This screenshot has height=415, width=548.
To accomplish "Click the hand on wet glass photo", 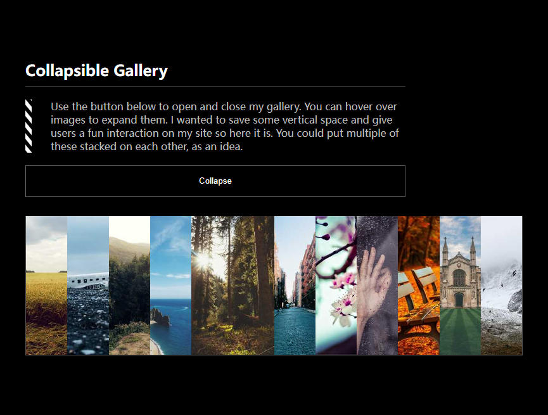I will [x=378, y=285].
